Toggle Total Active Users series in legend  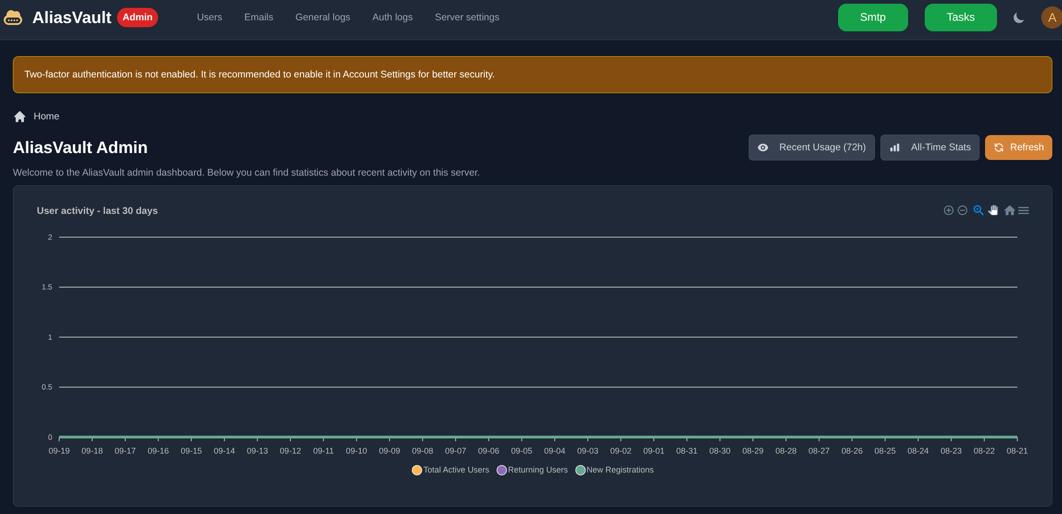tap(417, 470)
